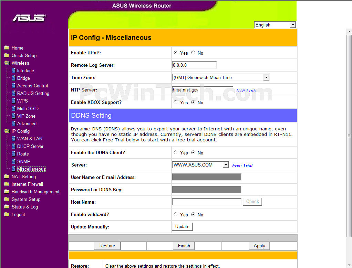Collapse the IP Config open-folder icon
Screen dimensions: 352x268
tap(7, 131)
